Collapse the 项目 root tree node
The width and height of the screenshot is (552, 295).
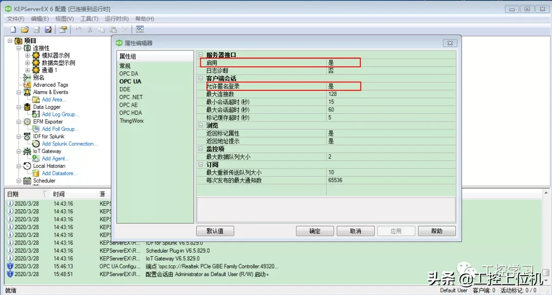10,41
